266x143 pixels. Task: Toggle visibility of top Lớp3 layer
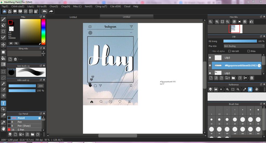210,58
